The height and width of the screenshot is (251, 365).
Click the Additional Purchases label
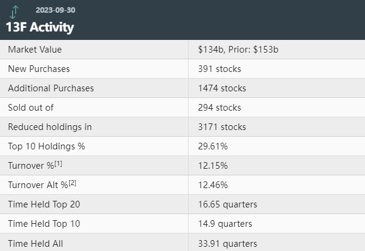(x=51, y=88)
